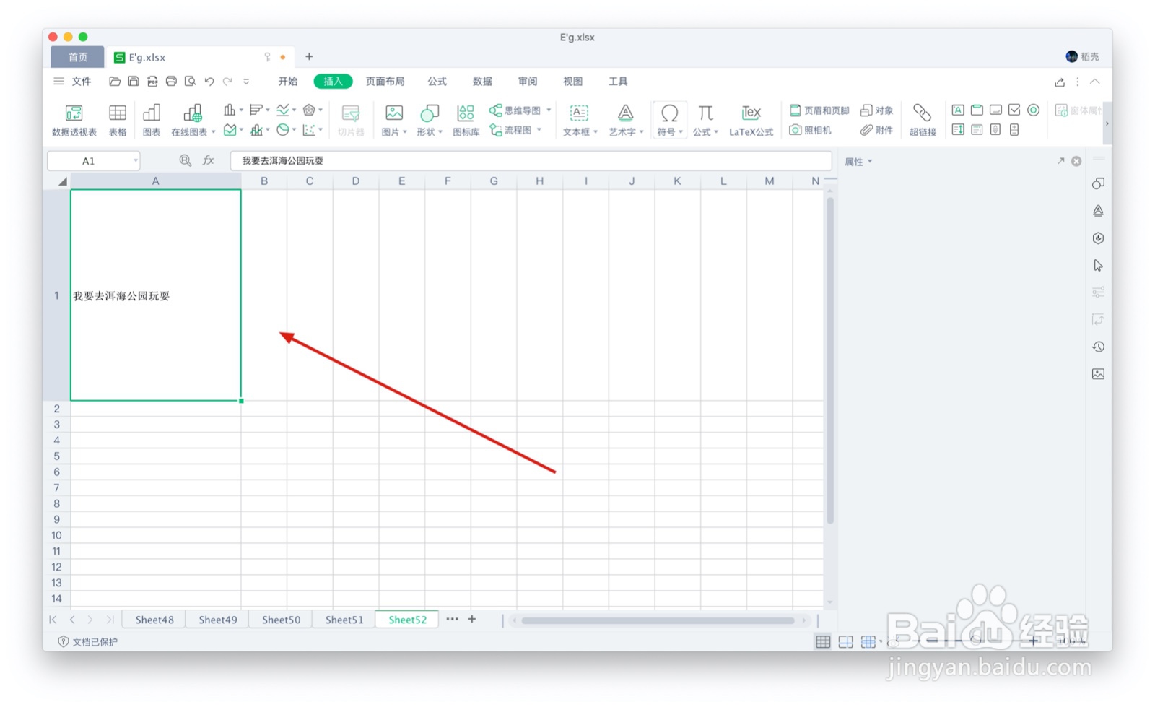1155x707 pixels.
Task: Click the vertical scrollbar of the sheet
Action: coord(830,360)
